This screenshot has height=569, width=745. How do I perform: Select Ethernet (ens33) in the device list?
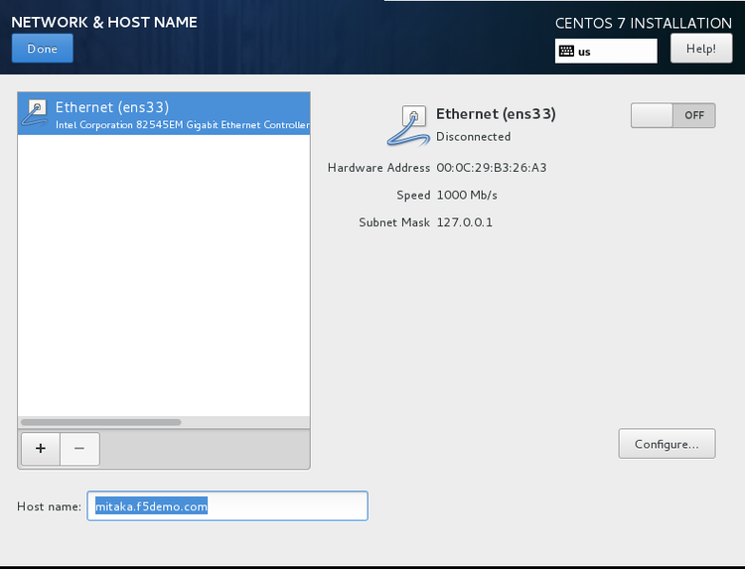(164, 114)
